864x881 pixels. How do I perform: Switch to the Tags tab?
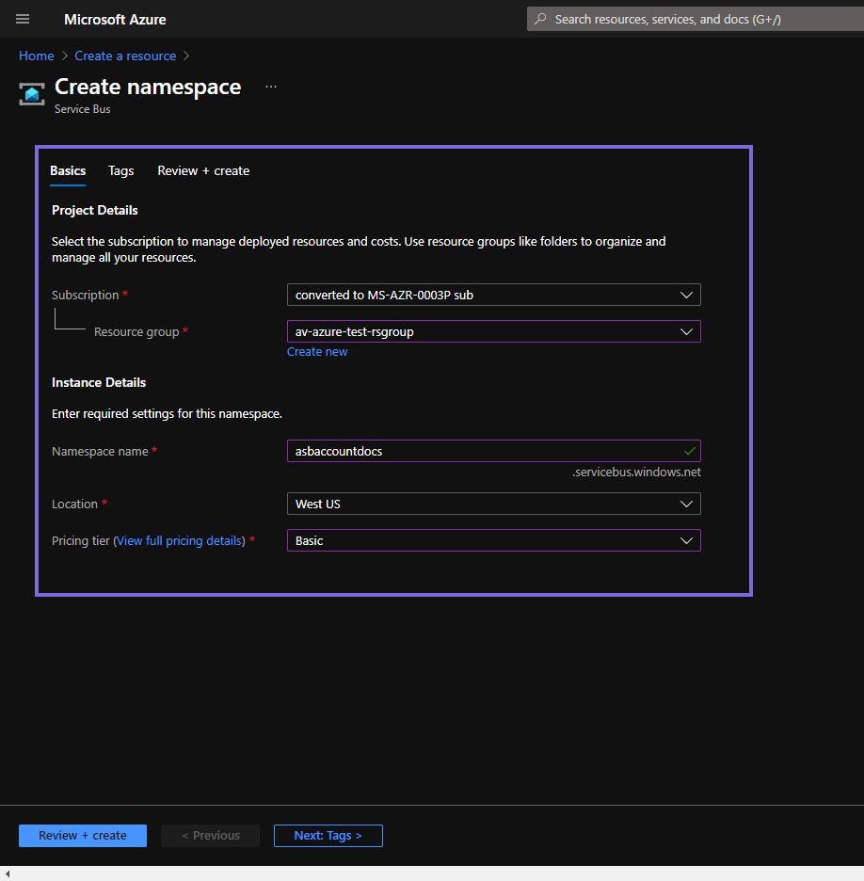pyautogui.click(x=120, y=170)
